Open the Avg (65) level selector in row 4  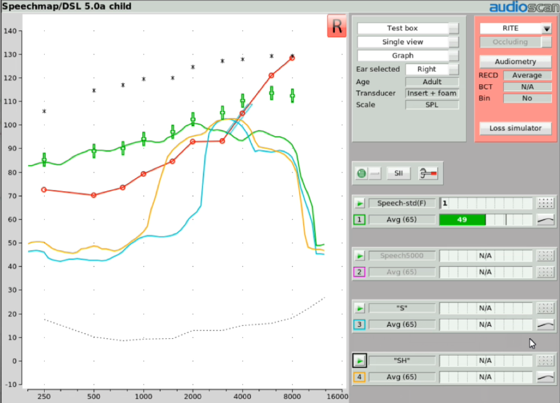point(402,377)
